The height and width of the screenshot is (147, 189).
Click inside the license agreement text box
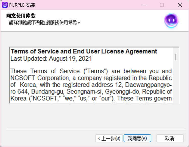pos(94,75)
